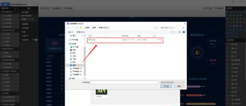Open the Excel file type dropdown
Screen dimensions: 246x106
[173, 82]
